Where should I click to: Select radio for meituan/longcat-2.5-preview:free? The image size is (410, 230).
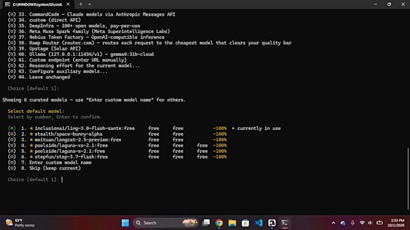[11, 140]
